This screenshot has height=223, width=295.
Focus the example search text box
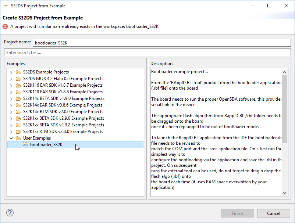(147, 53)
